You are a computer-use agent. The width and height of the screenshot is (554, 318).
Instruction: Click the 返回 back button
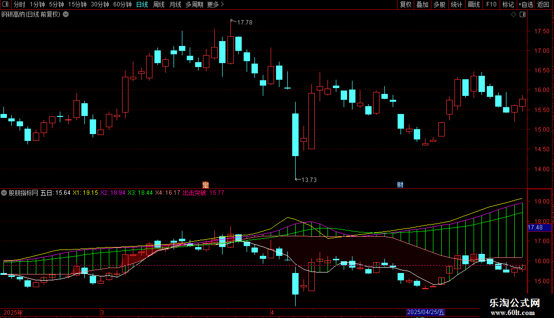(543, 4)
